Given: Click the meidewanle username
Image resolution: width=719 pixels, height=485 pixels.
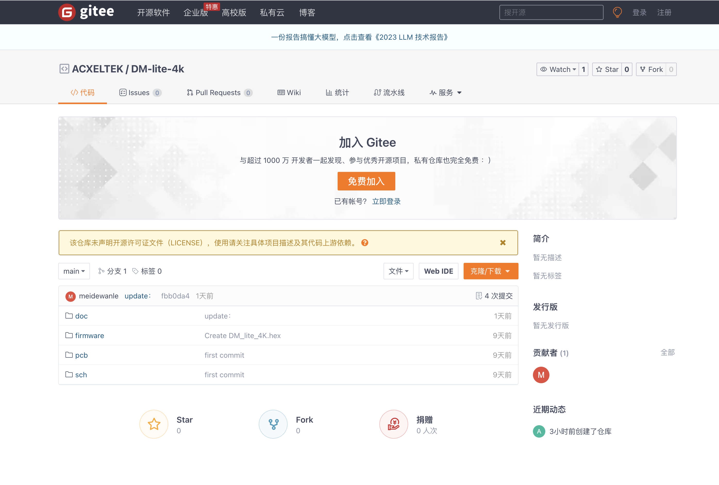Looking at the screenshot, I should 99,296.
